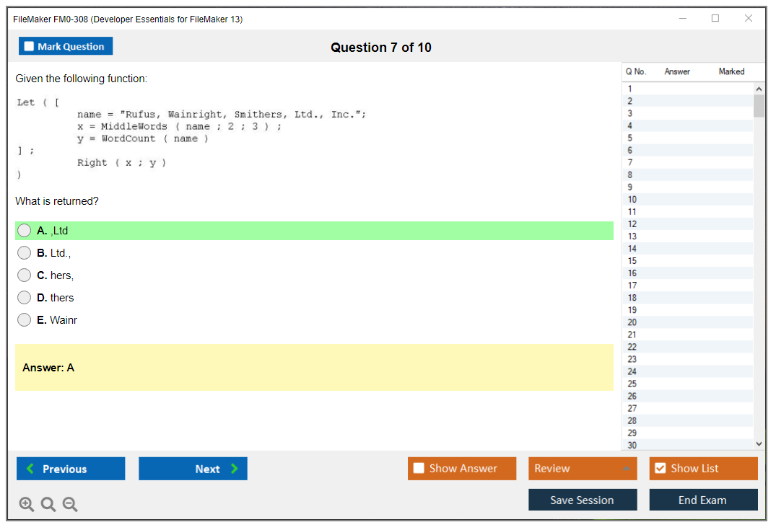Click the green left arrow on Previous
Viewport: 776px width, 530px height.
tap(30, 469)
